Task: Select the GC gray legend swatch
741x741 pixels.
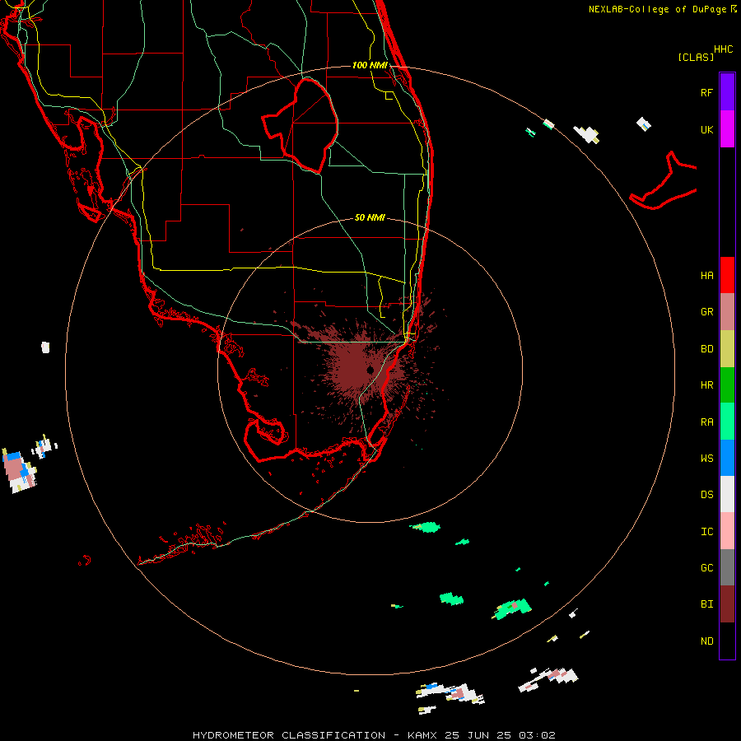Action: [x=727, y=567]
